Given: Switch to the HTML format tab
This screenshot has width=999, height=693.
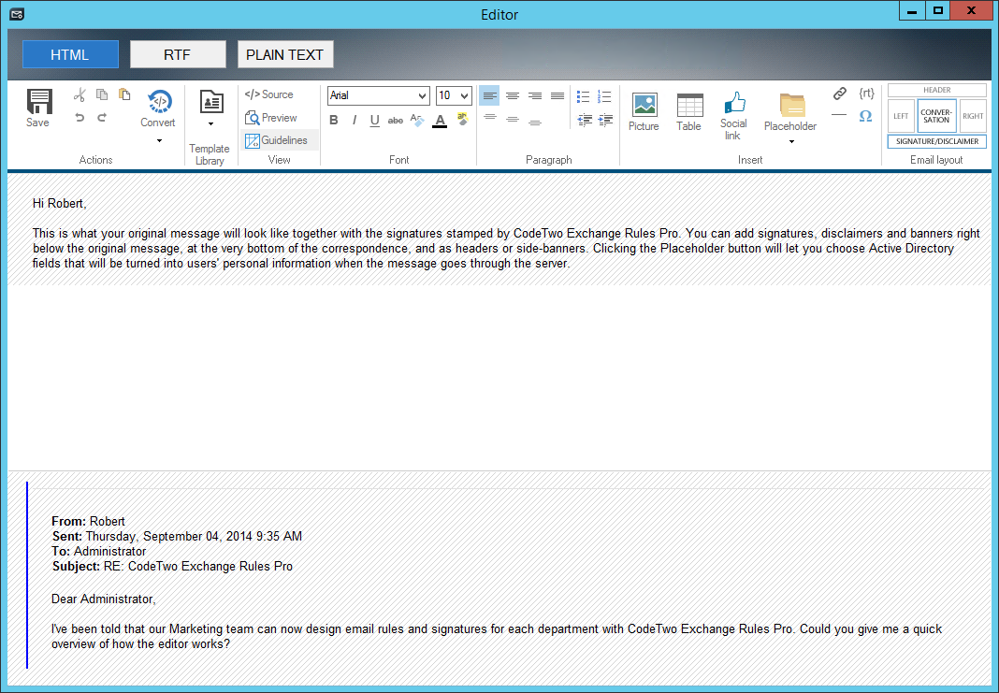Looking at the screenshot, I should (70, 55).
